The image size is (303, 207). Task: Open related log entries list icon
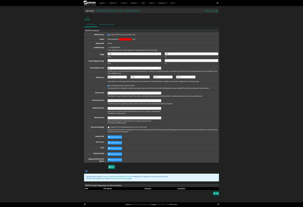(214, 11)
